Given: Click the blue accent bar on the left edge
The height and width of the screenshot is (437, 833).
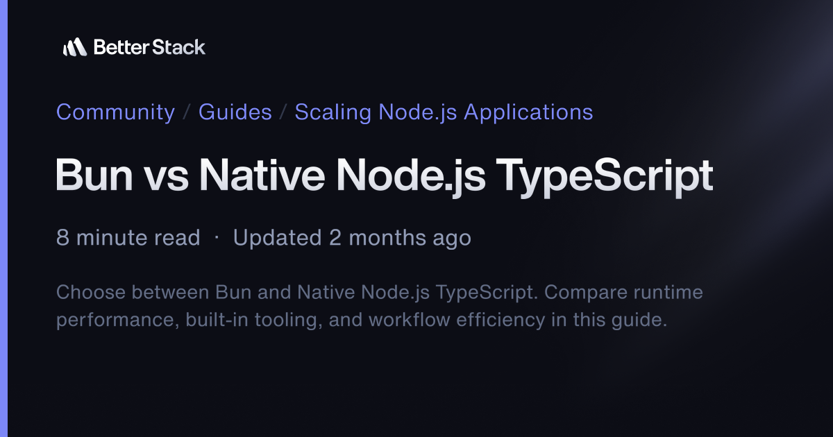Looking at the screenshot, I should pos(2,218).
